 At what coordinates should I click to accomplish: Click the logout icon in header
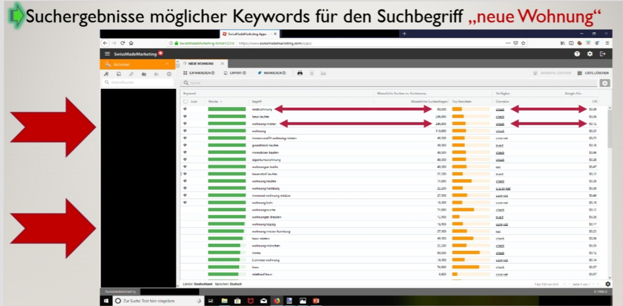[602, 54]
